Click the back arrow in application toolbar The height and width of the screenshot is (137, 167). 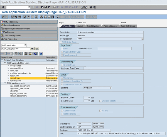[3, 17]
